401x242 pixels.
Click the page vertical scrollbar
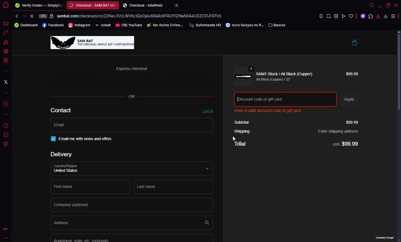point(399,72)
